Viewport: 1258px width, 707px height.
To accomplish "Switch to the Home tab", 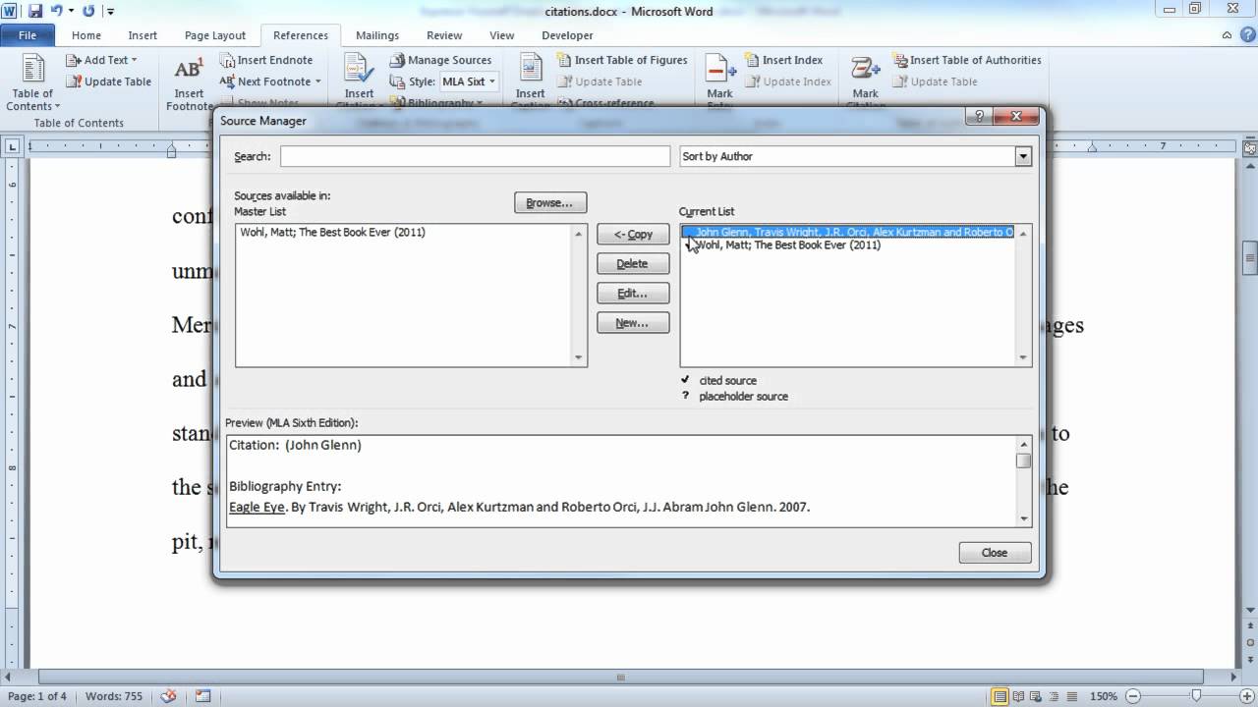I will pos(86,35).
